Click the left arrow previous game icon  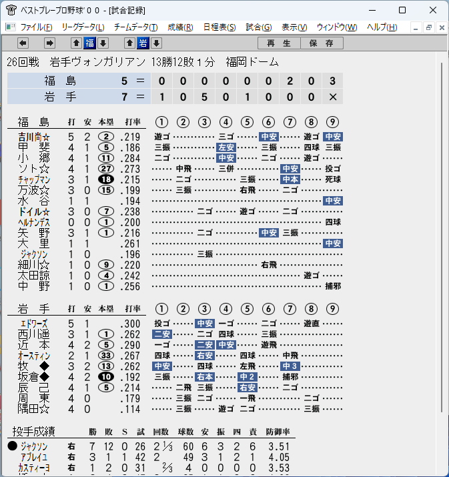click(23, 43)
